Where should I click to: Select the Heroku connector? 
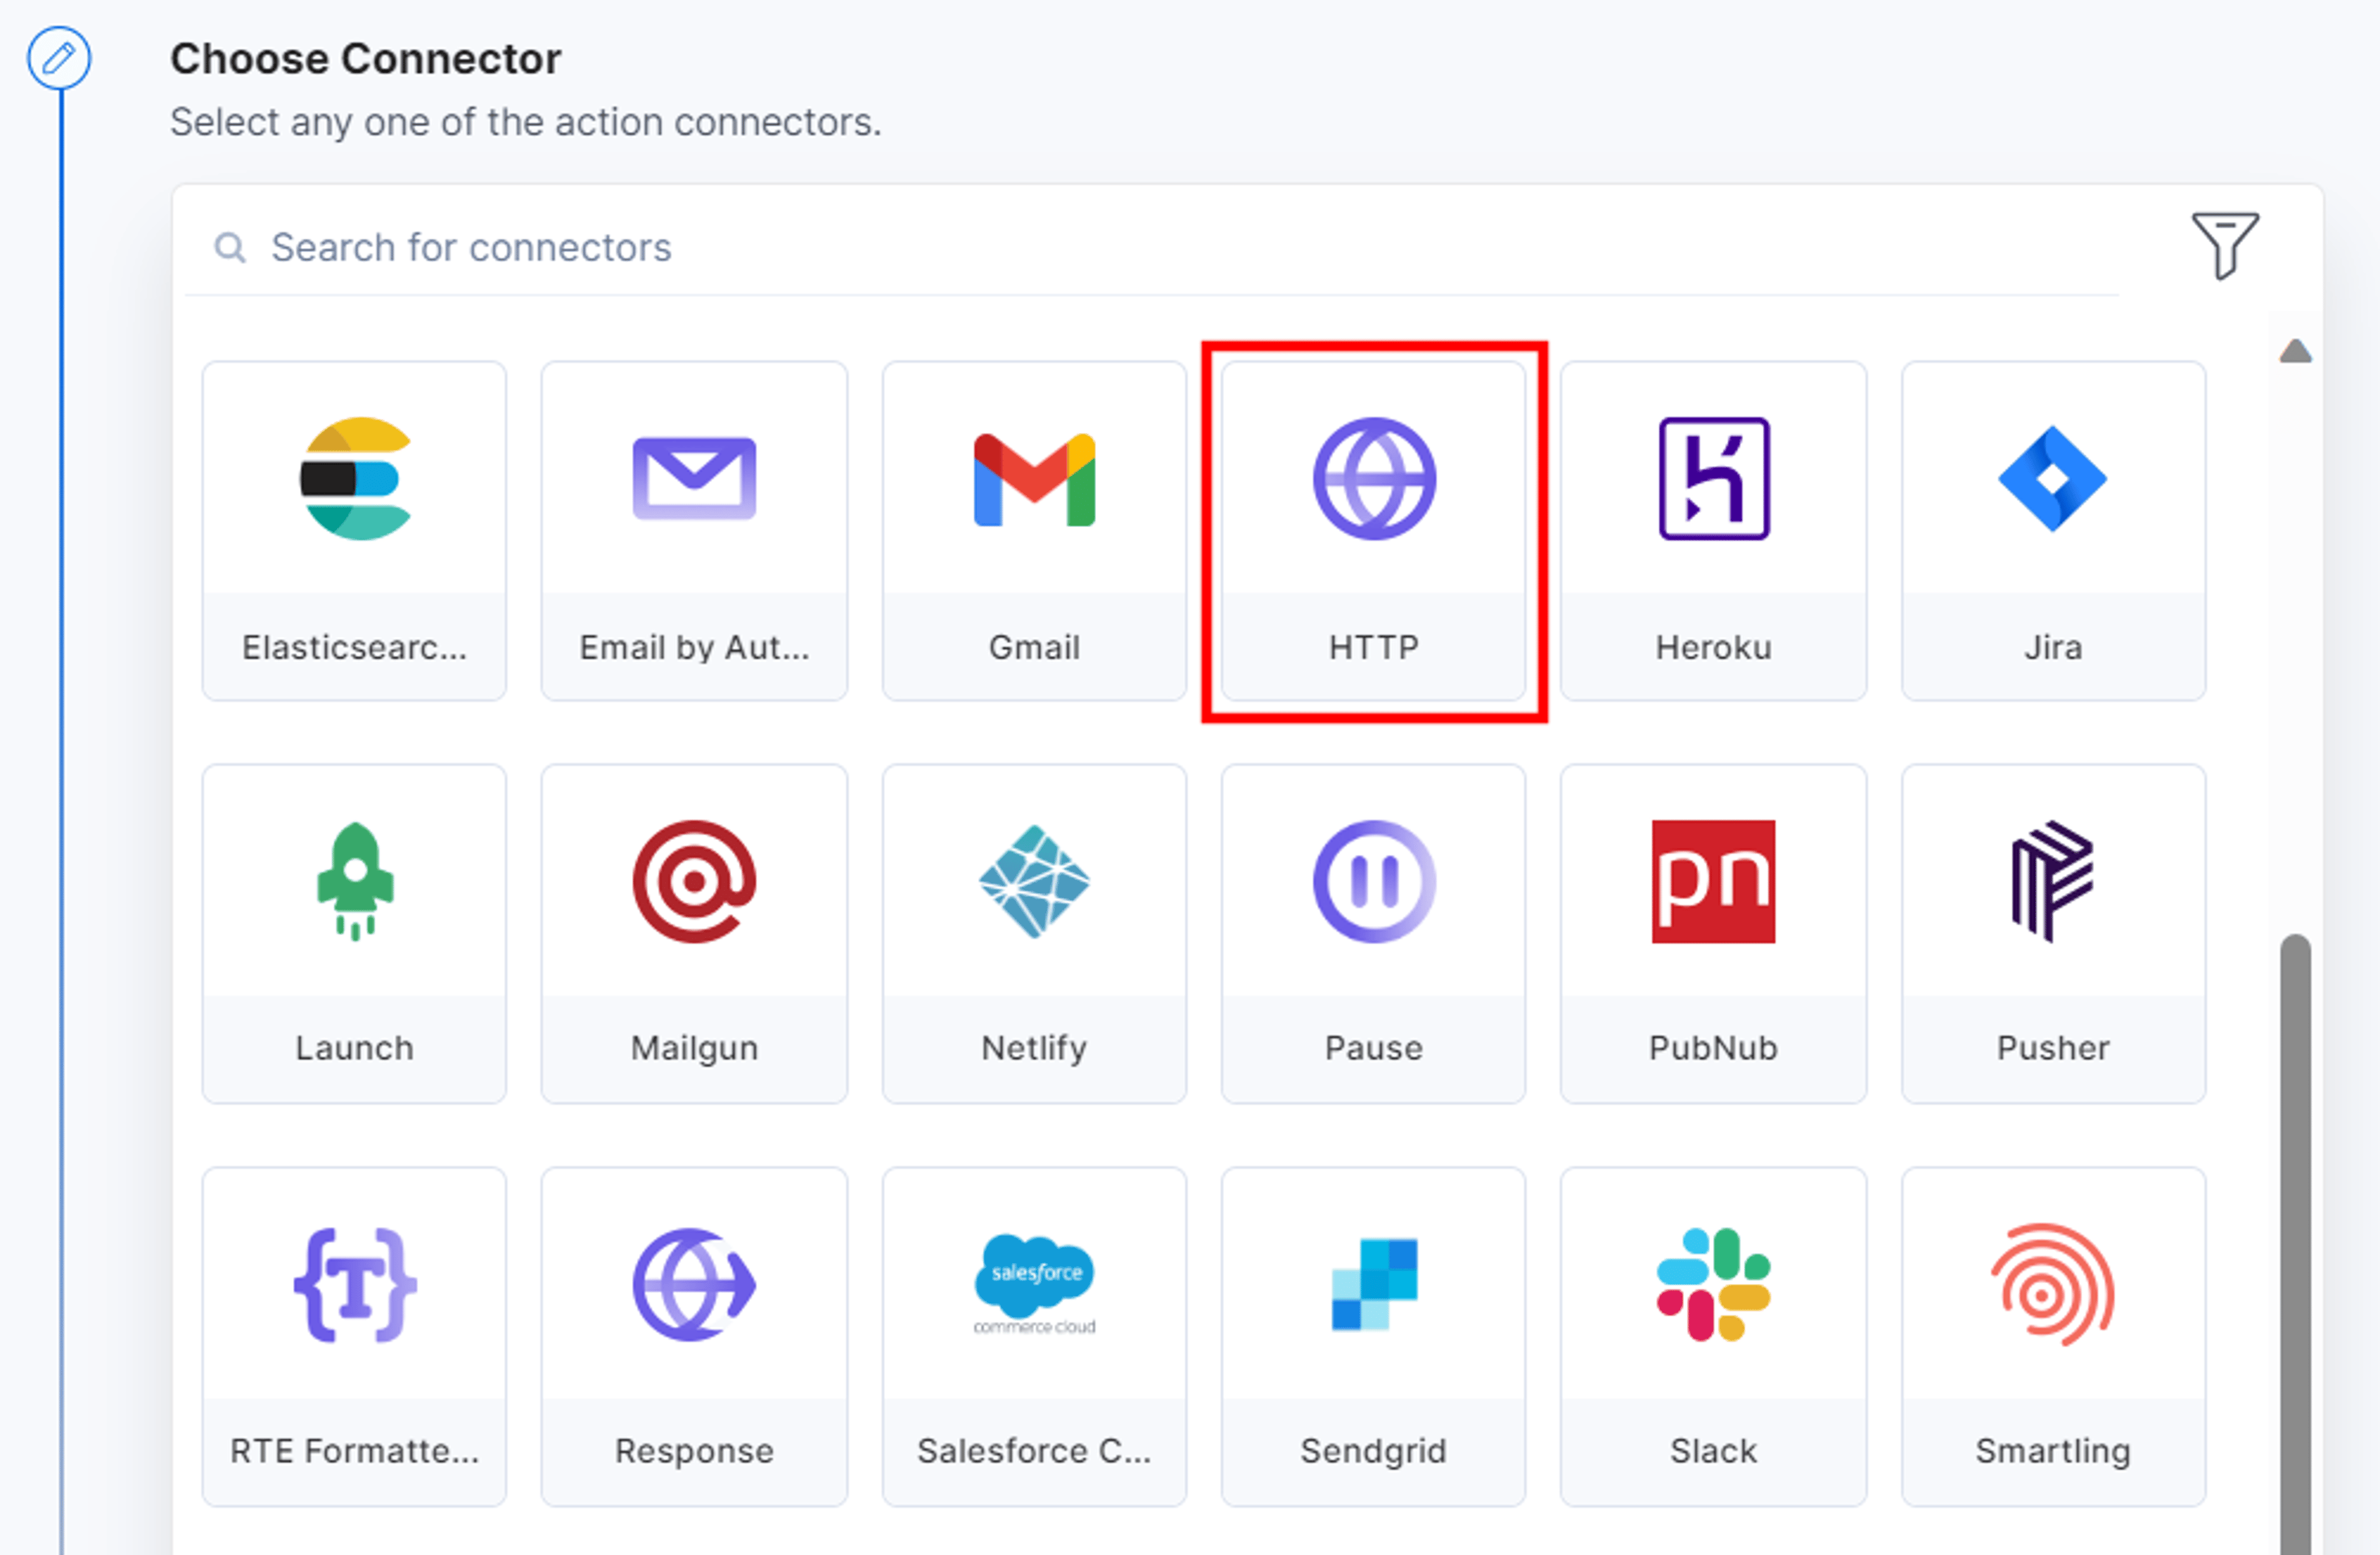(1713, 531)
